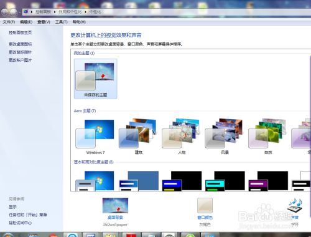Click the Back navigation button
Screen dimensions: 311x237
click(x=5, y=12)
